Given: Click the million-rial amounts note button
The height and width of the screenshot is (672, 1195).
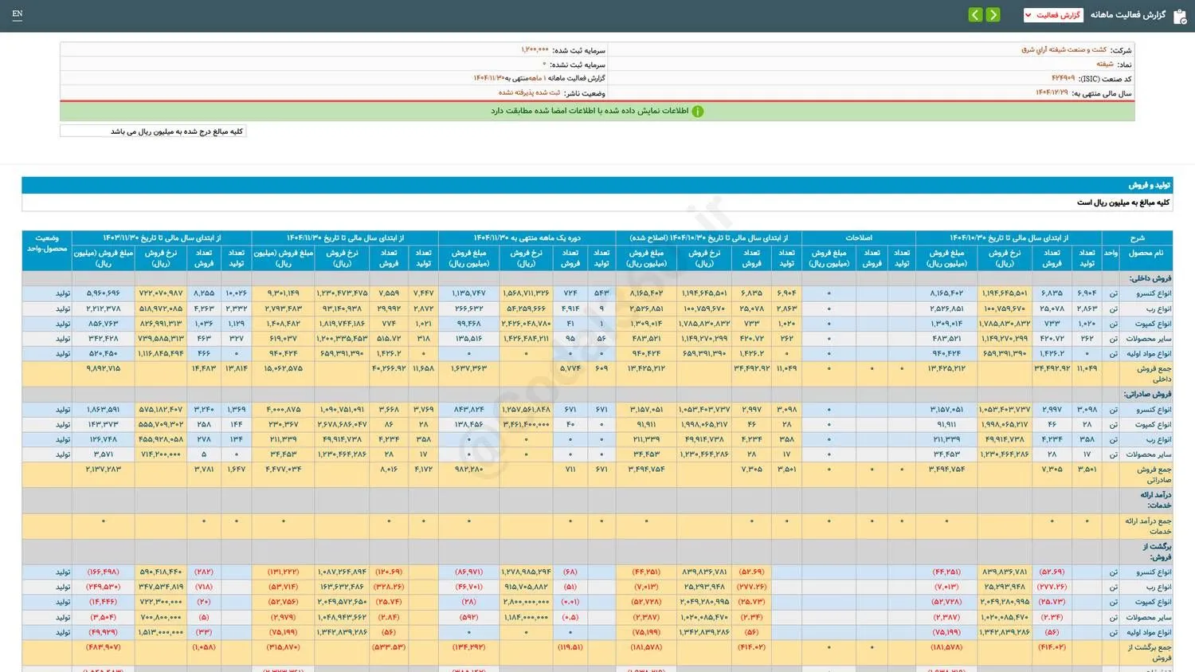Looking at the screenshot, I should (153, 130).
